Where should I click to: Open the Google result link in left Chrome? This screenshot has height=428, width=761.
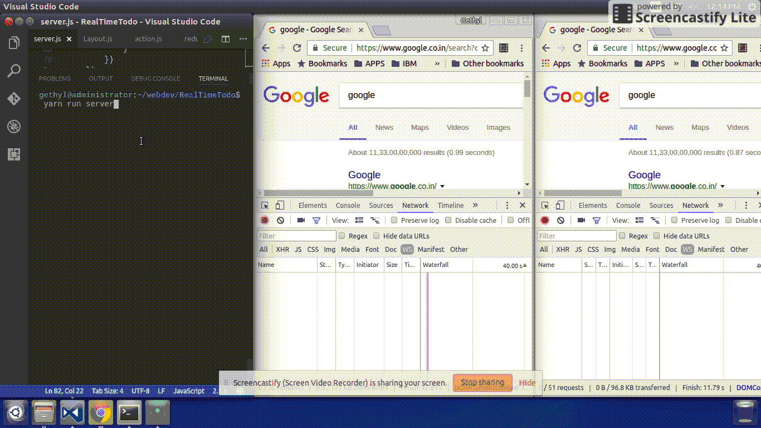(x=364, y=175)
